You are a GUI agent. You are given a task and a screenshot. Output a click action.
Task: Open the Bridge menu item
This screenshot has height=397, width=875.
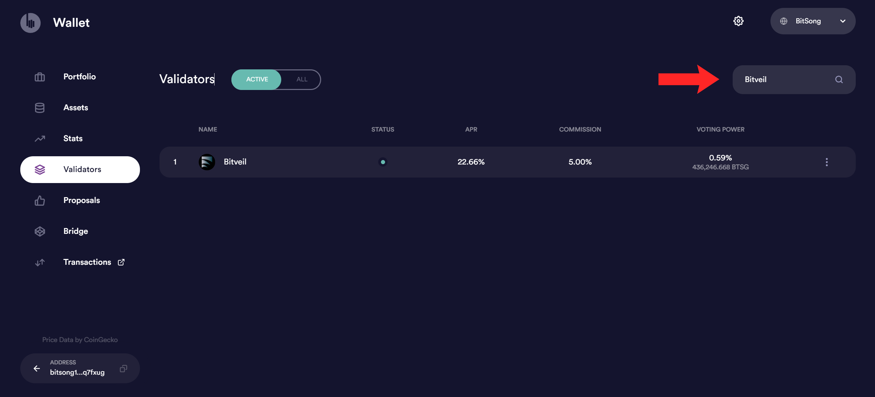tap(80, 231)
